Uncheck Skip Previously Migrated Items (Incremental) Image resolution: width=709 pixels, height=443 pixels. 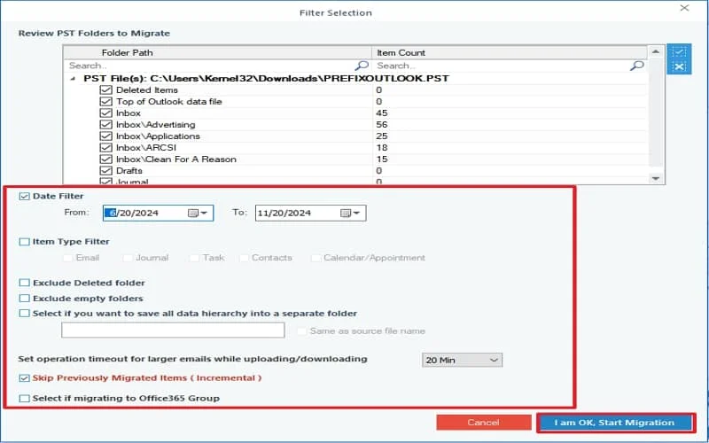coord(25,378)
